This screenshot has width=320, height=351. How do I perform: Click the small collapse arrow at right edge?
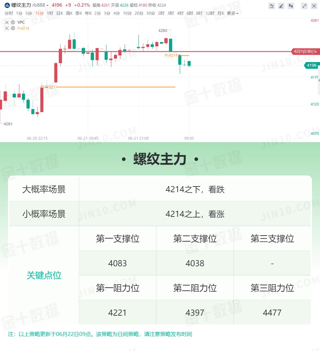coord(319,80)
